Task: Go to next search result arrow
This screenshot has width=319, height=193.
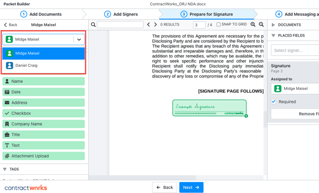Action: (155, 25)
